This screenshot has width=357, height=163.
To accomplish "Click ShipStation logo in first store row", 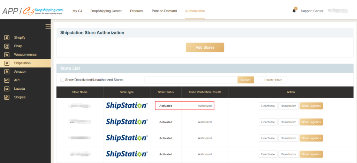I will click(x=127, y=106).
